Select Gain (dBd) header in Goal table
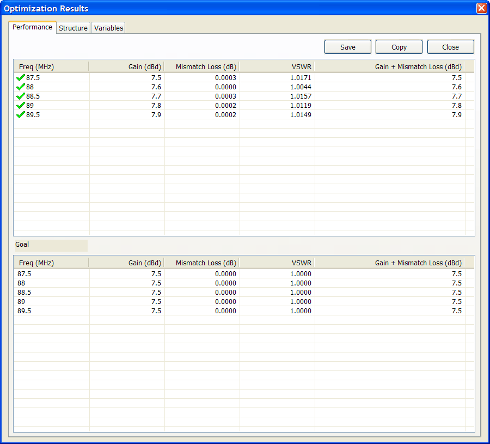 tap(126, 263)
